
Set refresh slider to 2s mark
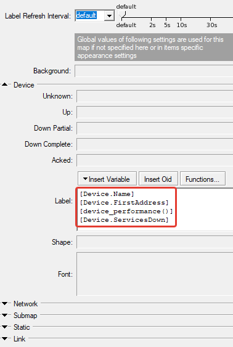coord(152,18)
